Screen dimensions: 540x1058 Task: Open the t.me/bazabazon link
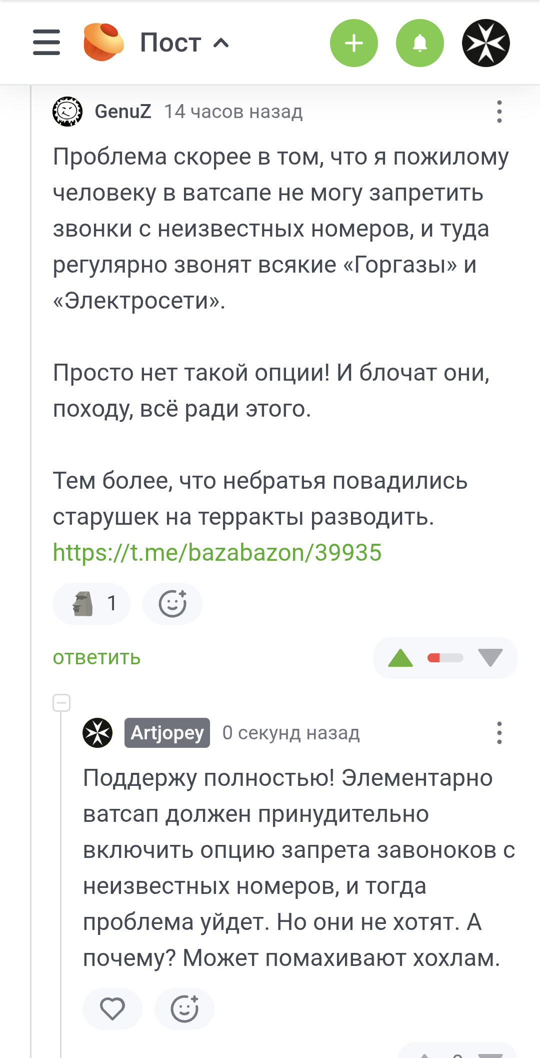pyautogui.click(x=217, y=553)
